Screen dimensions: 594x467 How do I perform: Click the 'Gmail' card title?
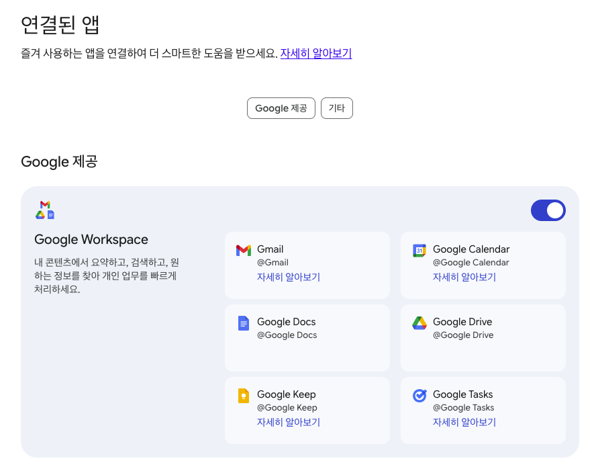[270, 249]
